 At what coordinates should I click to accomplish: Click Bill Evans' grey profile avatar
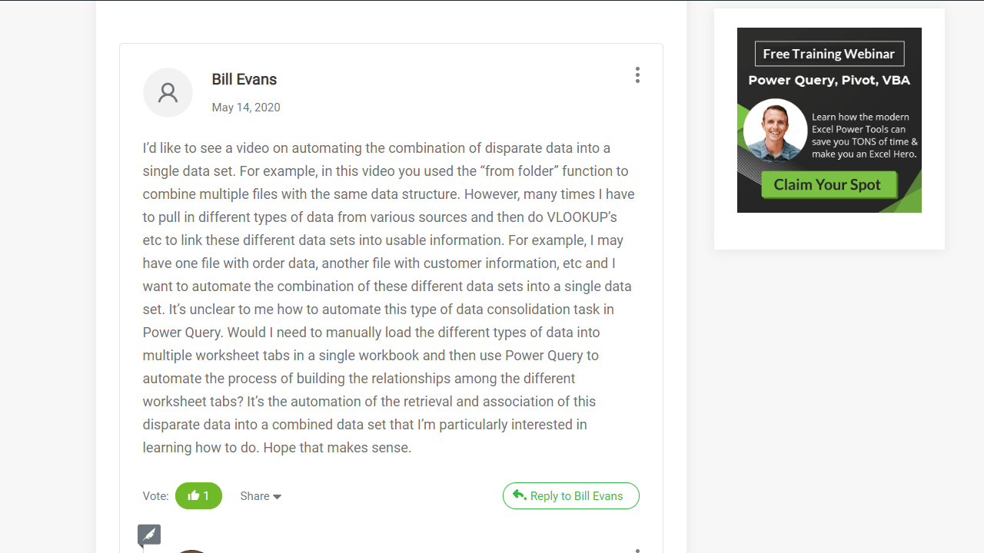(x=168, y=92)
